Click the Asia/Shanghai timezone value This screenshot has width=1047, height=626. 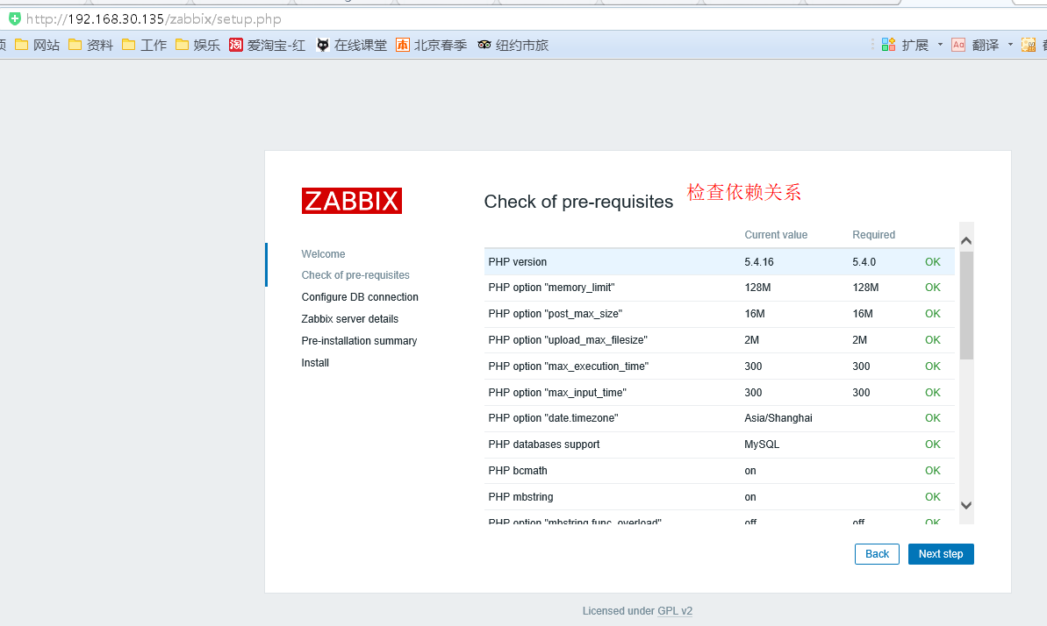coord(778,418)
